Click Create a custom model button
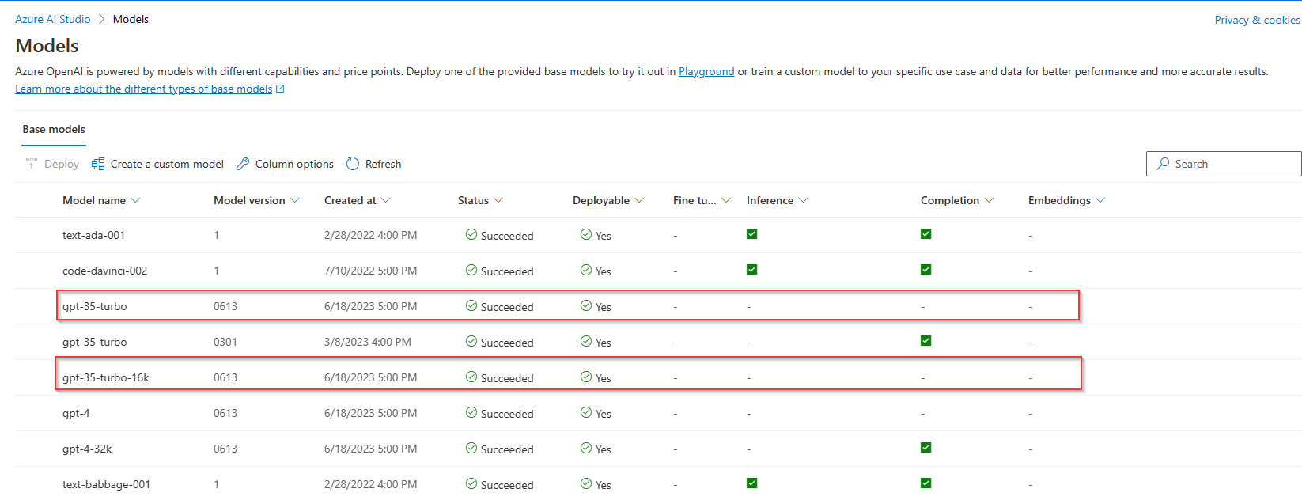 pos(157,164)
